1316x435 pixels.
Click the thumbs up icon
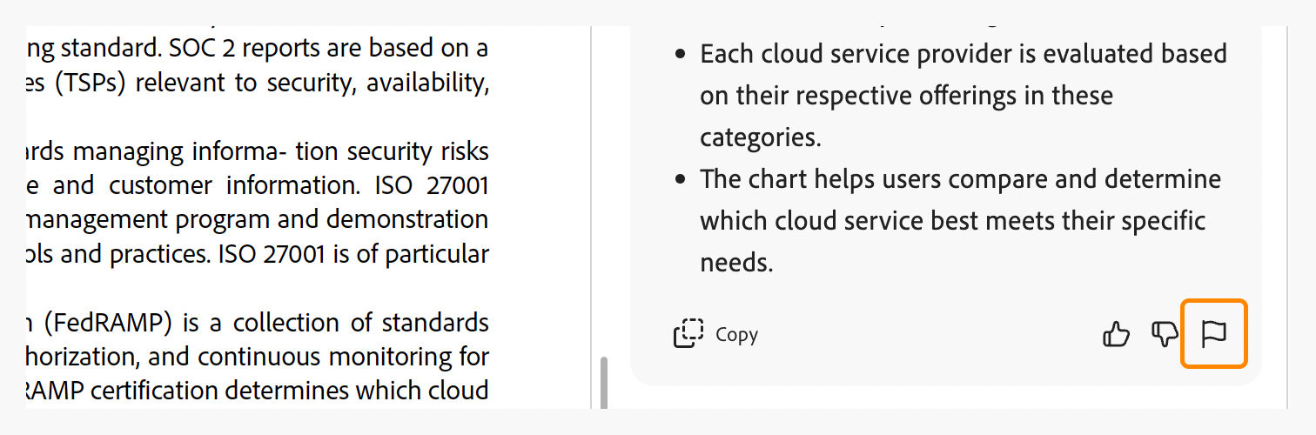coord(1117,334)
